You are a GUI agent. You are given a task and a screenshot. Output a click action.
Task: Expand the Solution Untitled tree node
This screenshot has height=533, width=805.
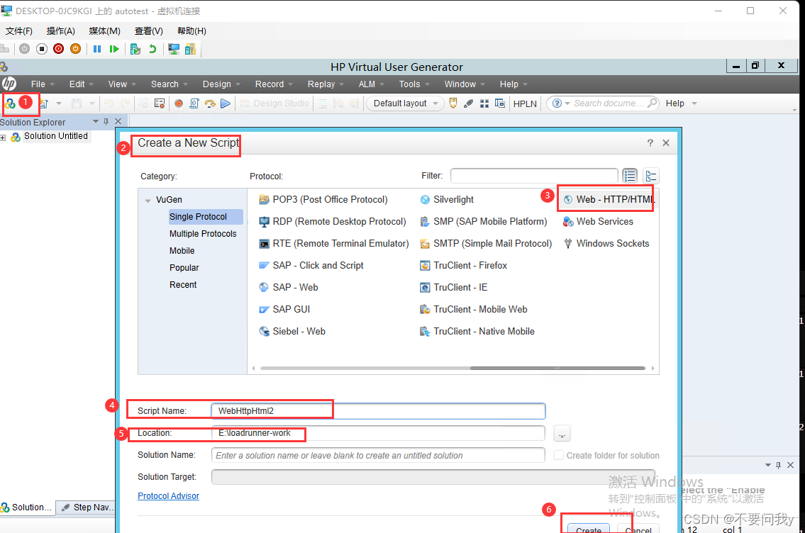point(3,138)
